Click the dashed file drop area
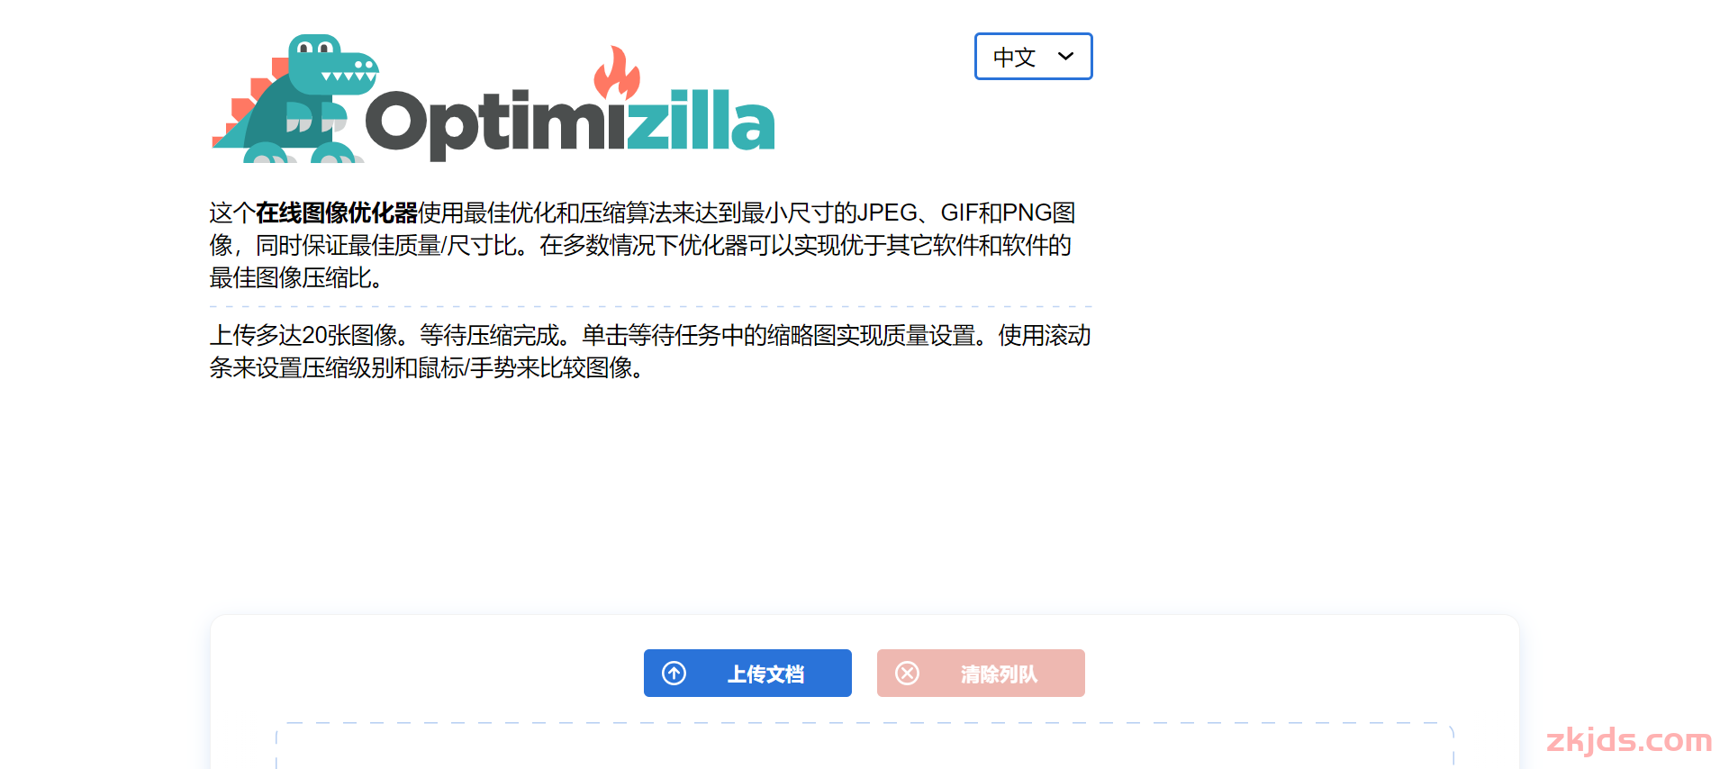Image resolution: width=1729 pixels, height=769 pixels. pyautogui.click(x=864, y=746)
